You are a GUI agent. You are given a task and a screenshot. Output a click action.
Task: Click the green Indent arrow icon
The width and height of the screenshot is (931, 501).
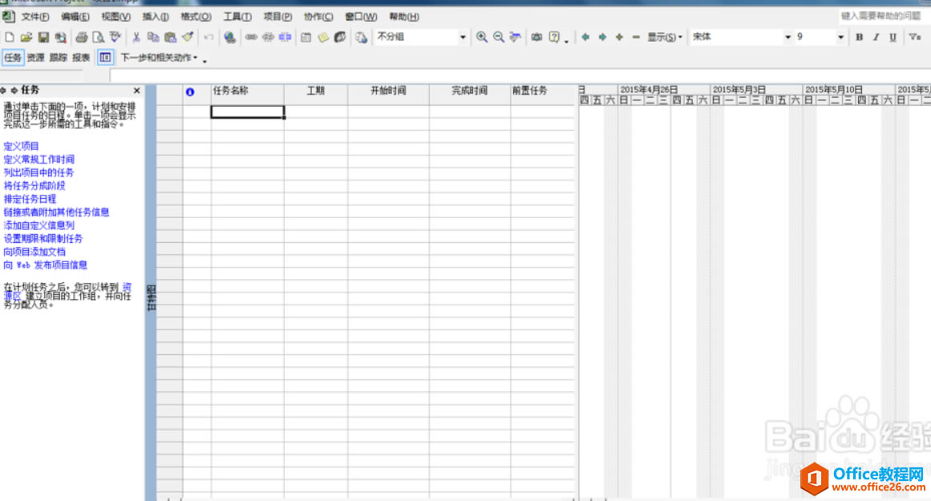pyautogui.click(x=602, y=37)
